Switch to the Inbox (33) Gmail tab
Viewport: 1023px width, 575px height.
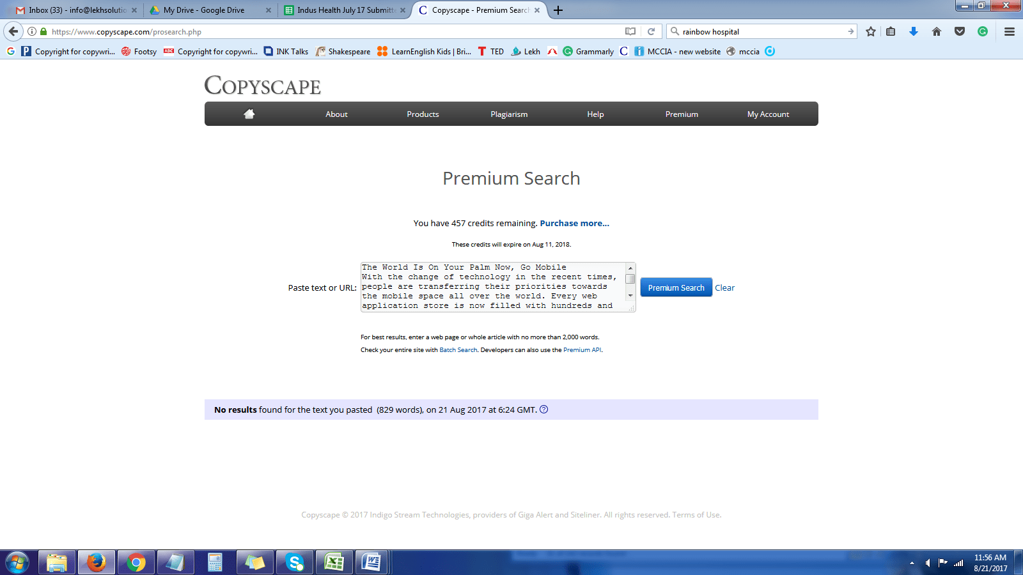click(x=77, y=10)
